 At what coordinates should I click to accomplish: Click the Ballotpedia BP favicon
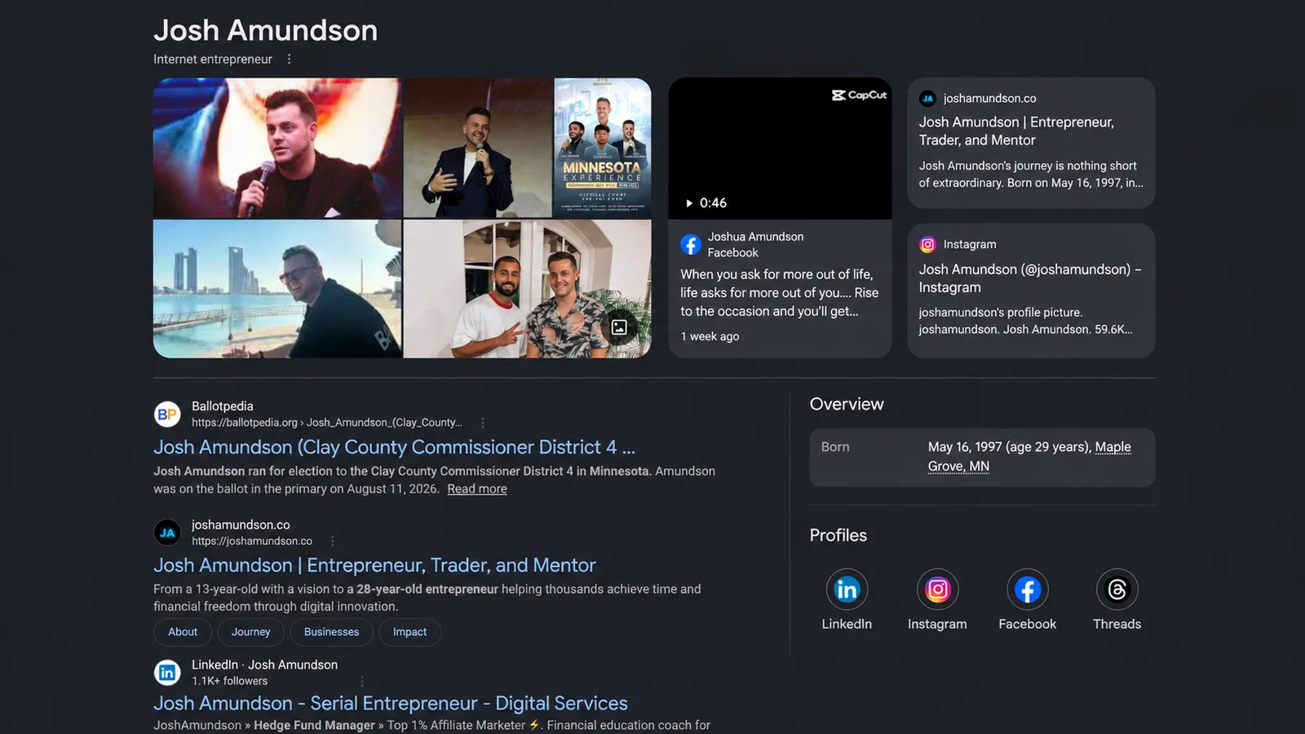click(x=167, y=414)
